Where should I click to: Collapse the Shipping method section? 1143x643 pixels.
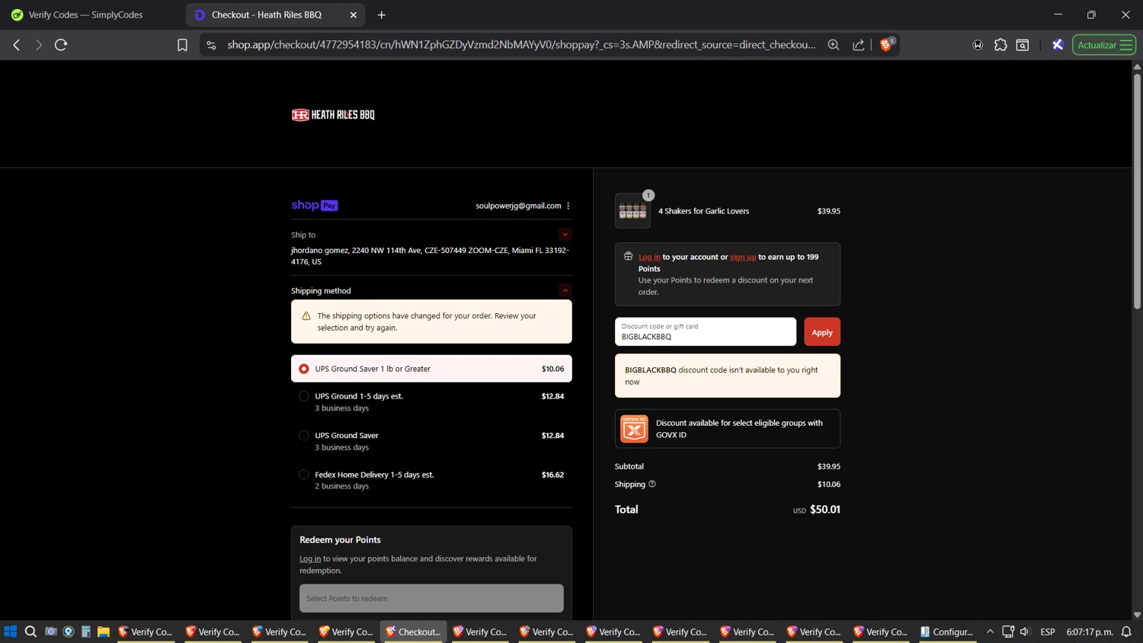pos(565,290)
